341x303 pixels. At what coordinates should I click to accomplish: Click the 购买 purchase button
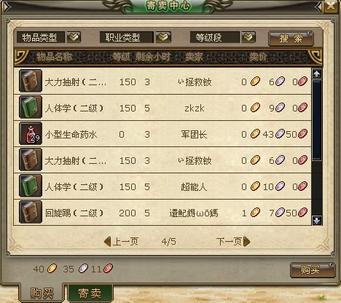[x=313, y=269]
